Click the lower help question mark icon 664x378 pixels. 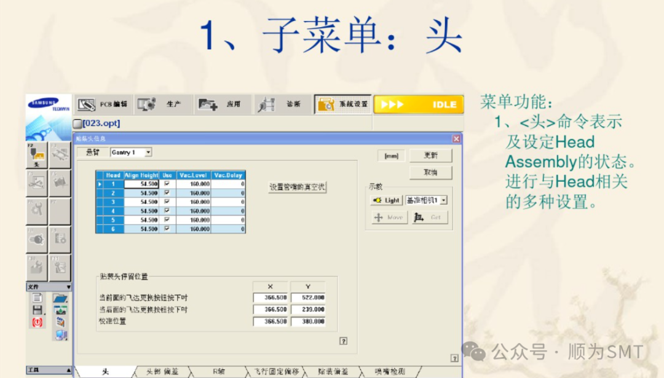[x=454, y=358]
